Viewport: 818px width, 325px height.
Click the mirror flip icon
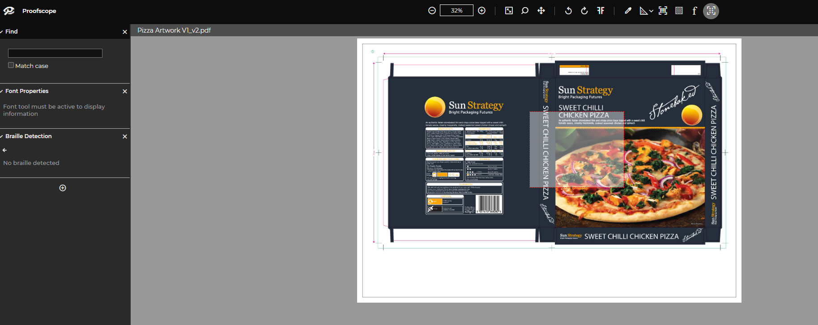point(601,11)
